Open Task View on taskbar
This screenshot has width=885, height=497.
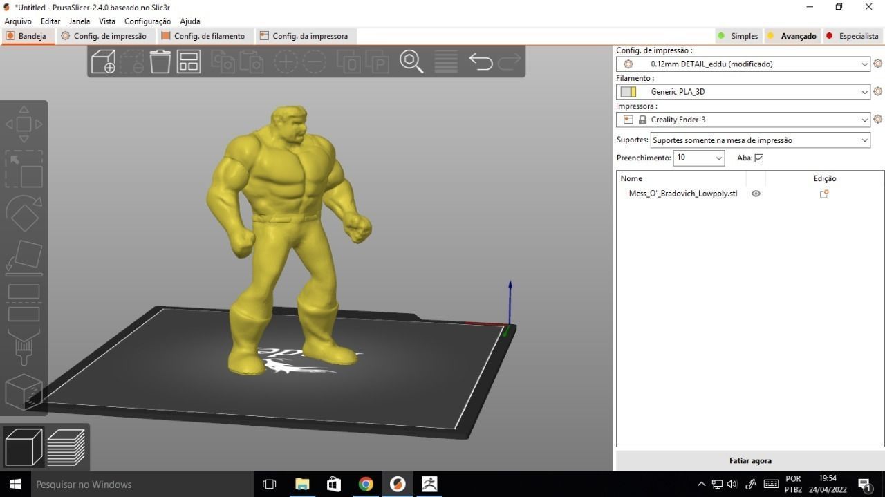click(x=270, y=484)
